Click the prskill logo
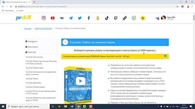The height and width of the screenshot is (109, 195). click(23, 18)
